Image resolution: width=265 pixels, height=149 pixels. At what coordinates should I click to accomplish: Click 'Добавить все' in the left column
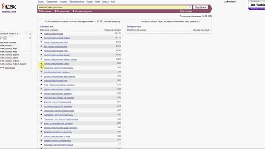(46, 26)
